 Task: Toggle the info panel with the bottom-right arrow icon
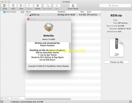point(130,102)
